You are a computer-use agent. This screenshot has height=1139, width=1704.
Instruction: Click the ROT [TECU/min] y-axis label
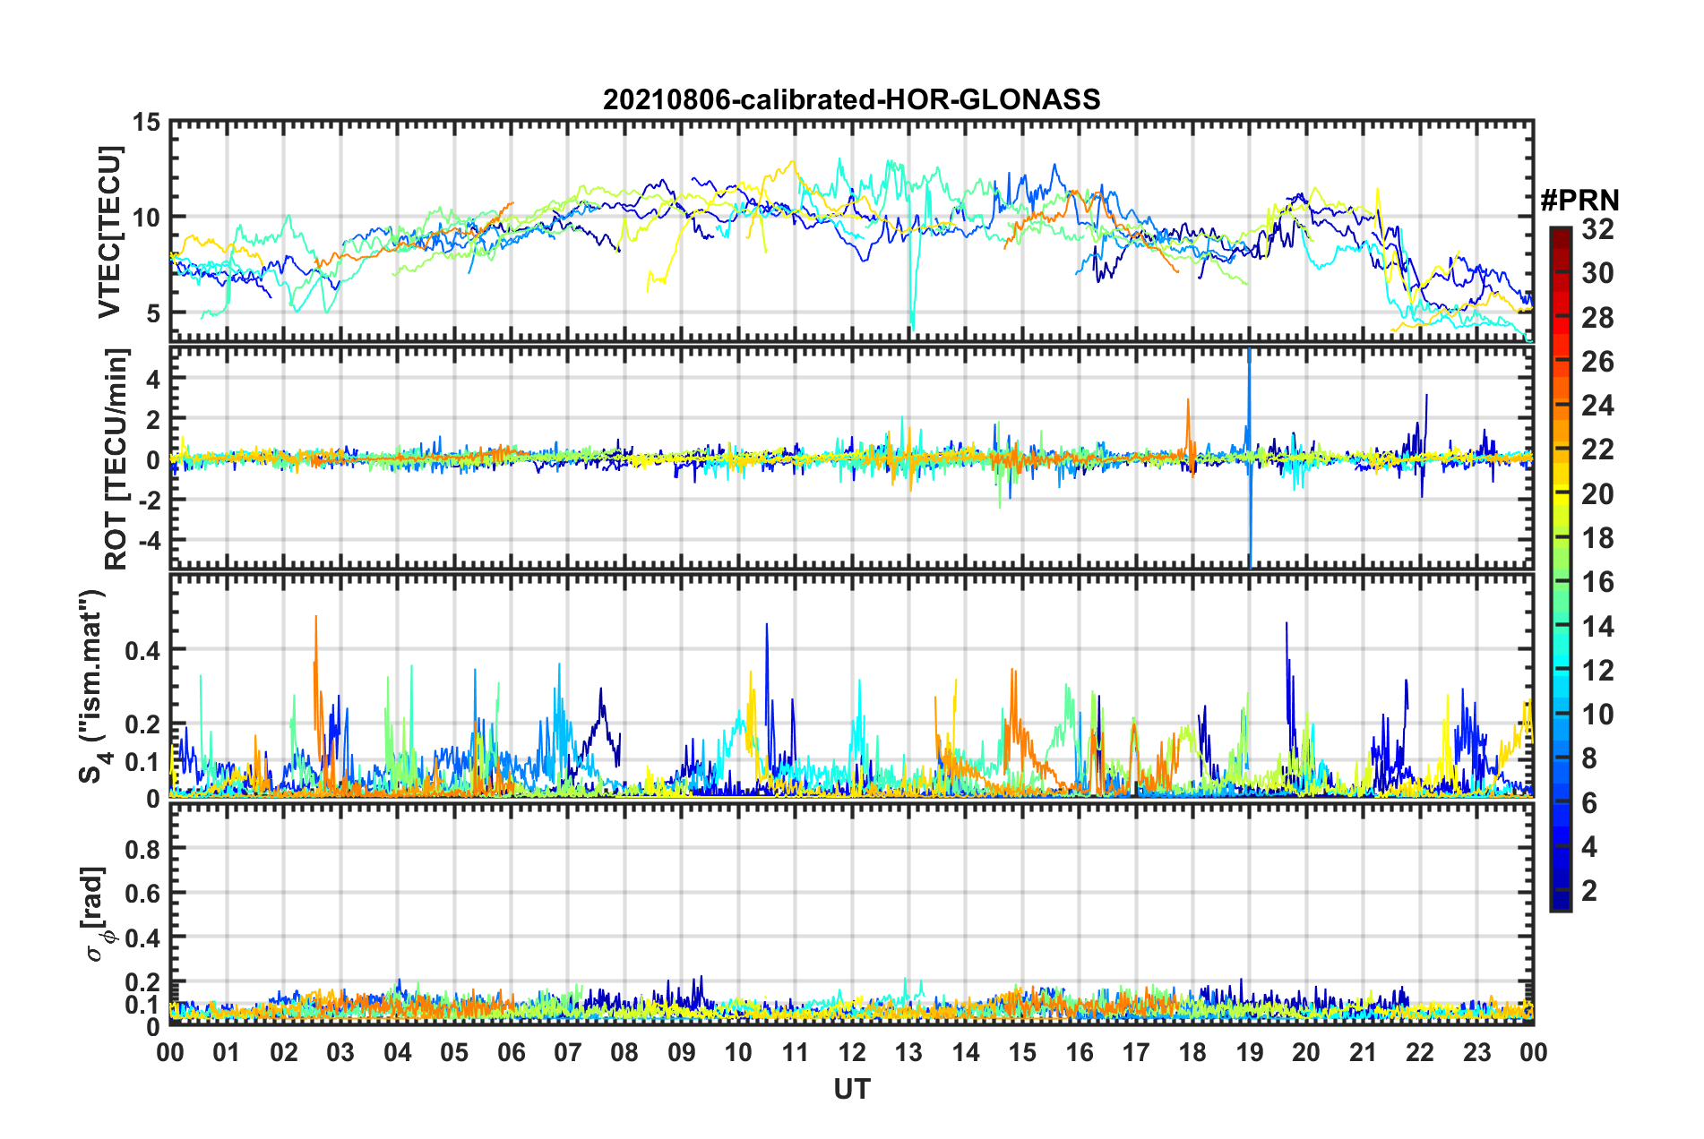click(x=116, y=459)
